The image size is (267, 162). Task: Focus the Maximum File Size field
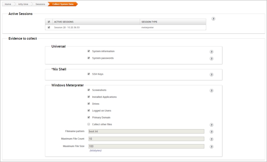[x=146, y=146]
